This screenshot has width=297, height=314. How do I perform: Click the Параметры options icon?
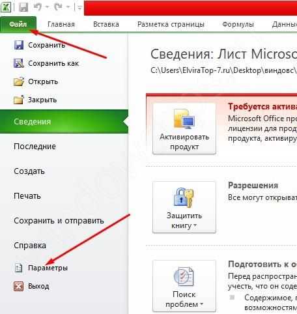point(19,268)
